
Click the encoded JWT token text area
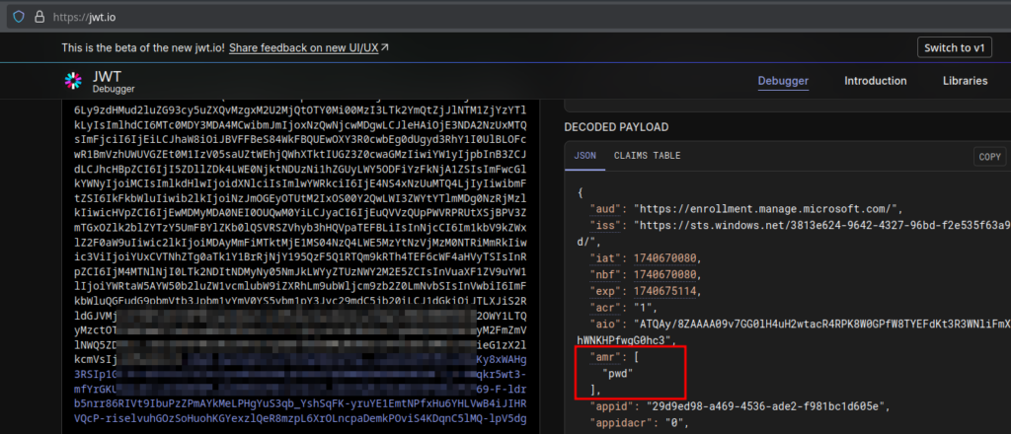pos(300,267)
